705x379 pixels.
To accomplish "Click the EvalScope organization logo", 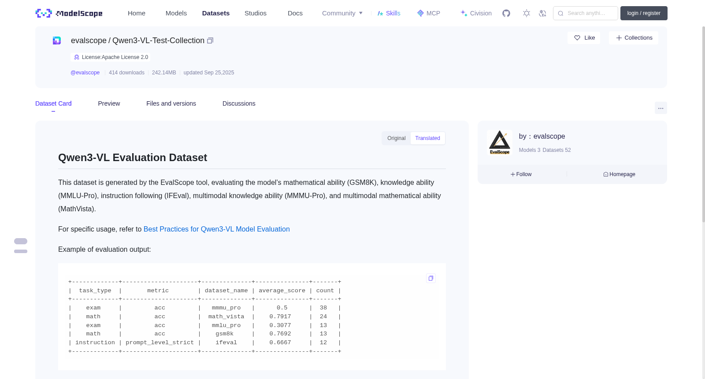I will (500, 142).
